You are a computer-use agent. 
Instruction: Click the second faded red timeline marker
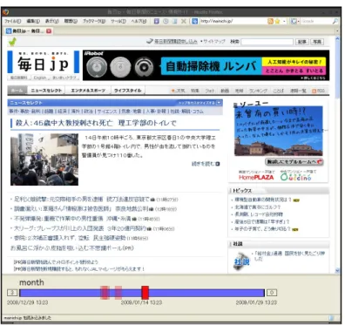118,293
